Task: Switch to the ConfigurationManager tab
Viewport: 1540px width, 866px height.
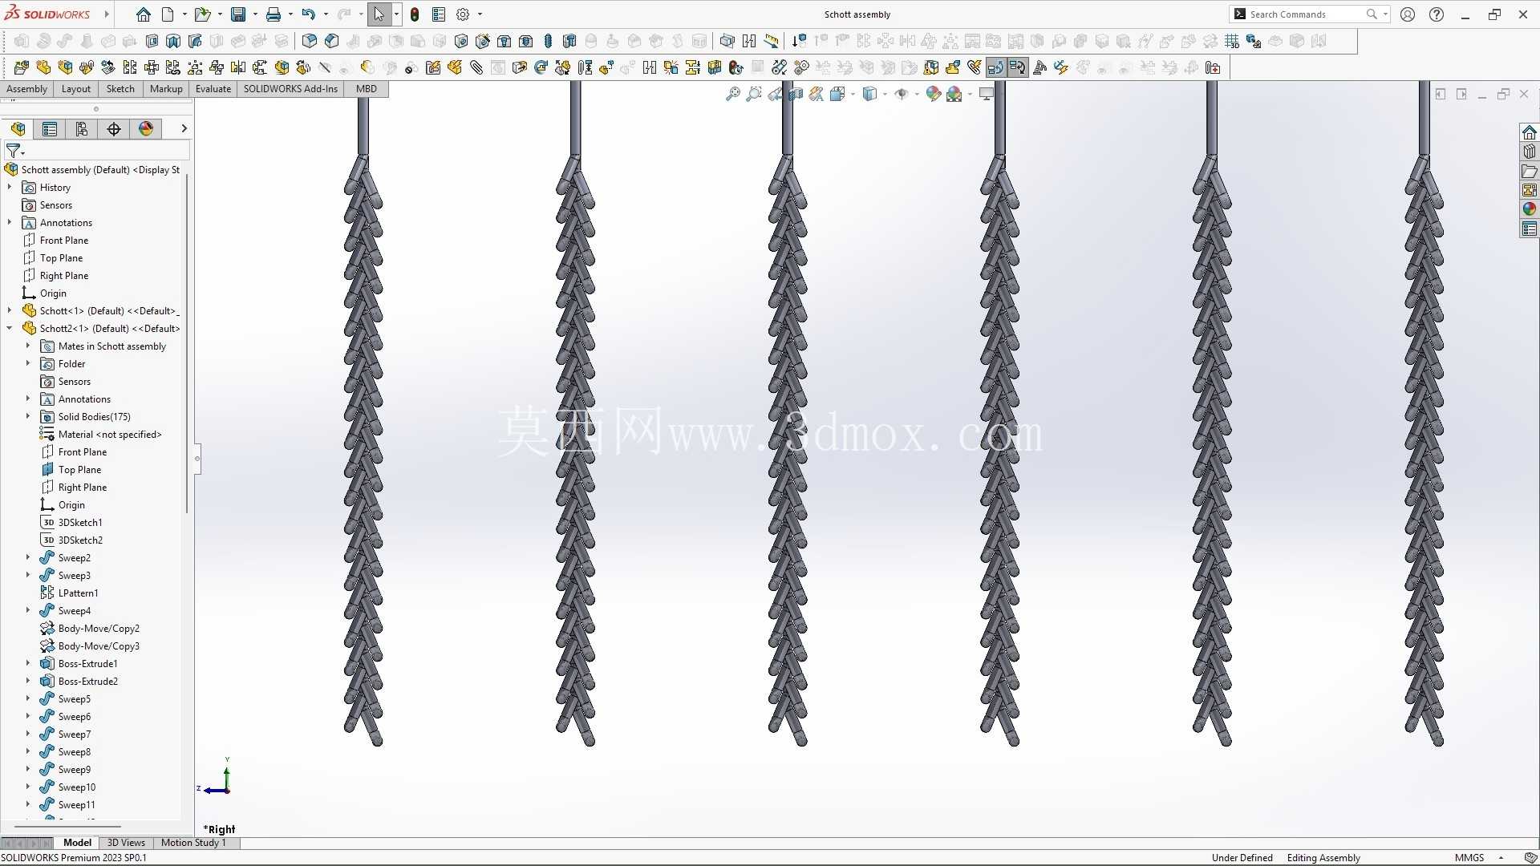Action: 82,129
